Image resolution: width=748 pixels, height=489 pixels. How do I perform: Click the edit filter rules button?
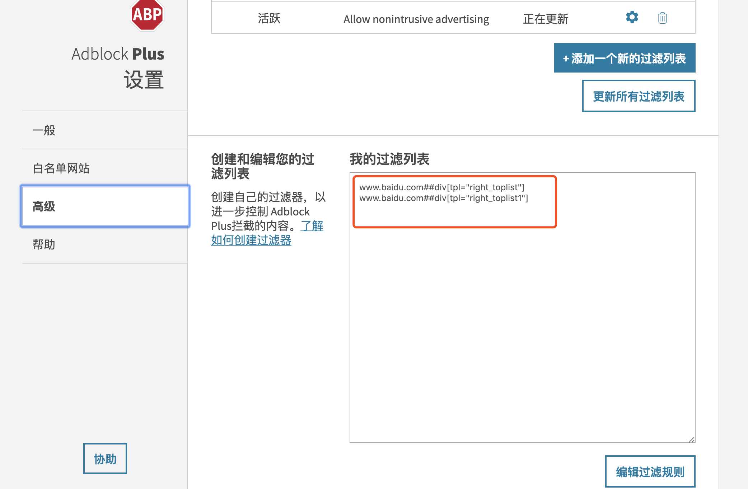650,471
